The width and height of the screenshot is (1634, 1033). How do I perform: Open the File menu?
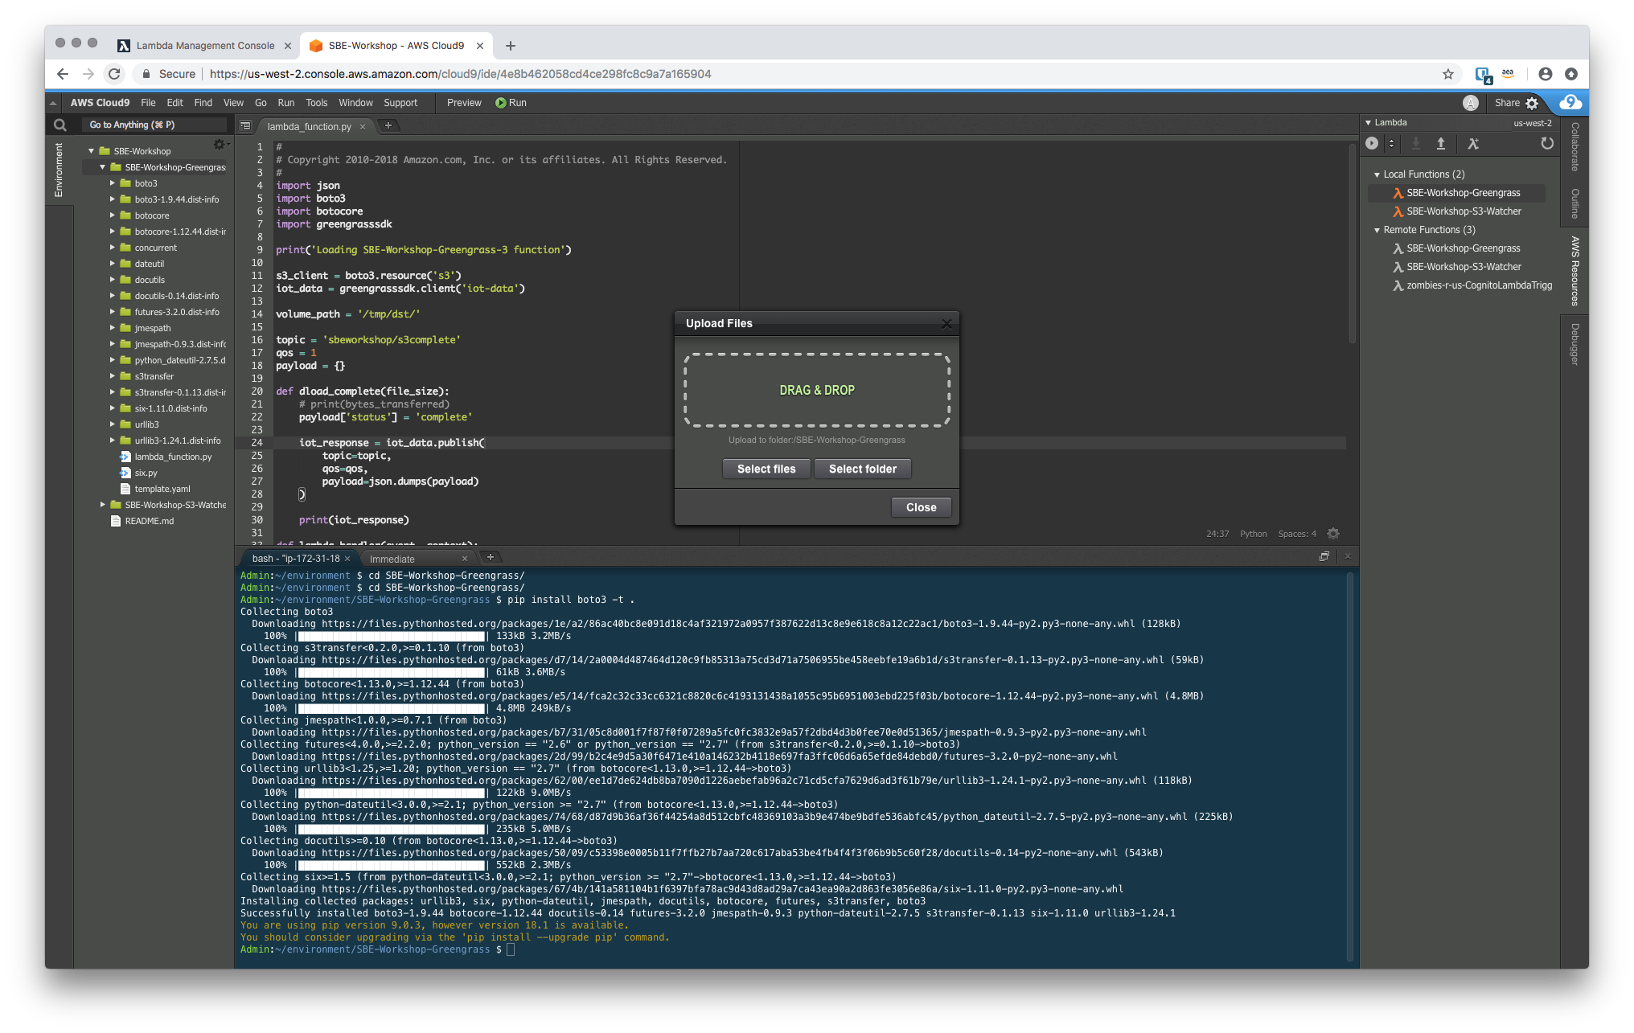pos(148,103)
